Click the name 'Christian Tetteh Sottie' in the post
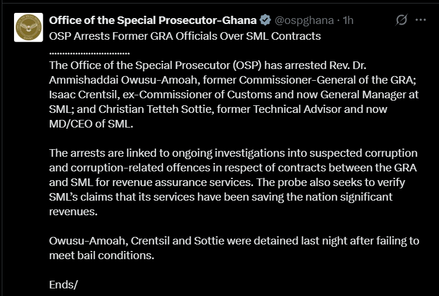Screen dimensions: 439x296 tap(155, 109)
